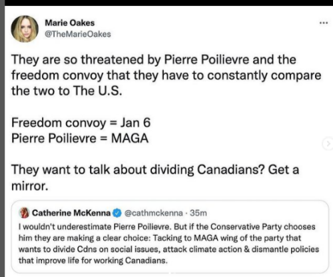
Task: Click the tweet's first paragraph text
Action: 166,75
